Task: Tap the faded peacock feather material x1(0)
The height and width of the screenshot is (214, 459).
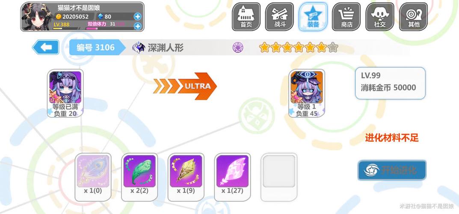Action: coord(93,177)
